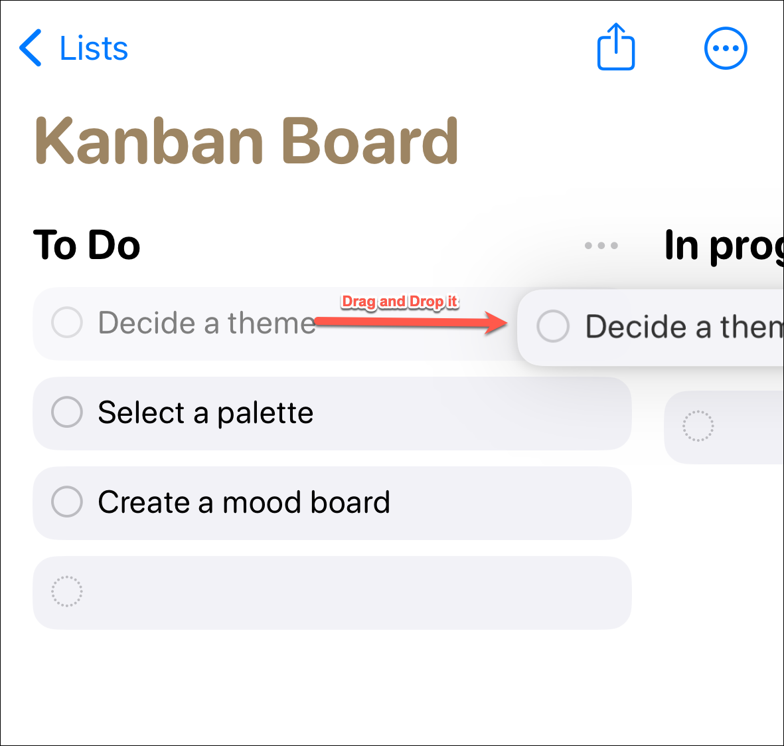Tap the blue back chevron arrow

31,48
